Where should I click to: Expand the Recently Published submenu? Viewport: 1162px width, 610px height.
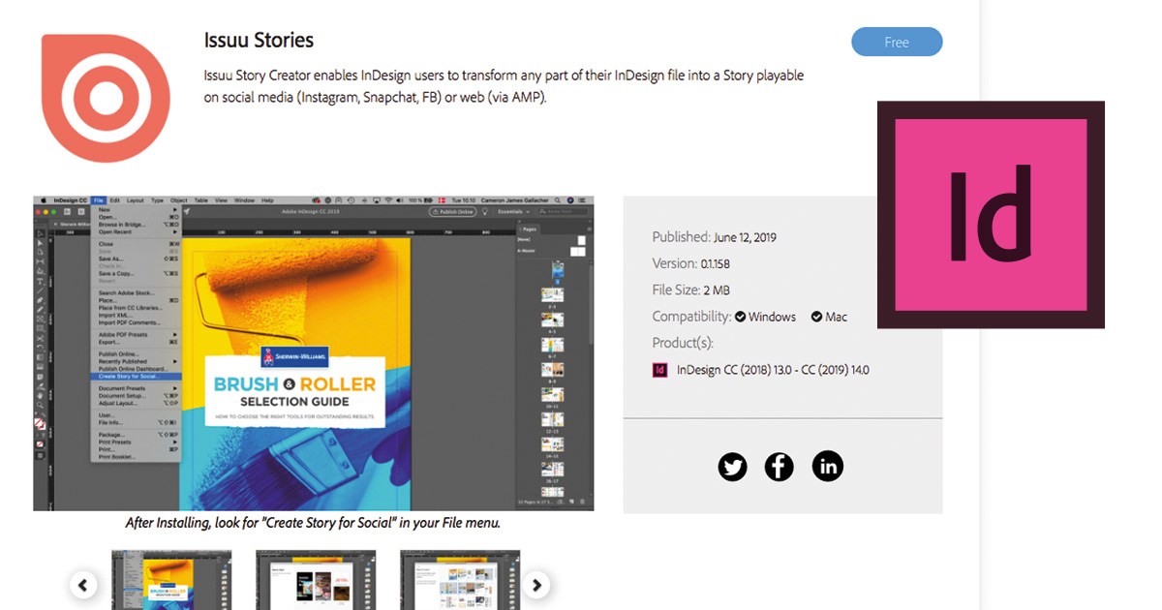click(x=137, y=361)
